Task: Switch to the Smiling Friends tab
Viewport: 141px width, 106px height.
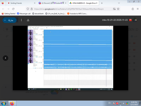Action: (20, 3)
